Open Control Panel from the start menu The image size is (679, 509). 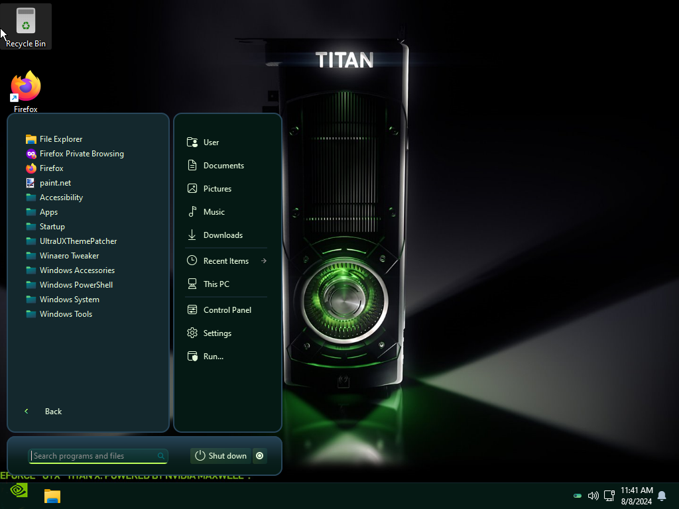tap(219, 310)
